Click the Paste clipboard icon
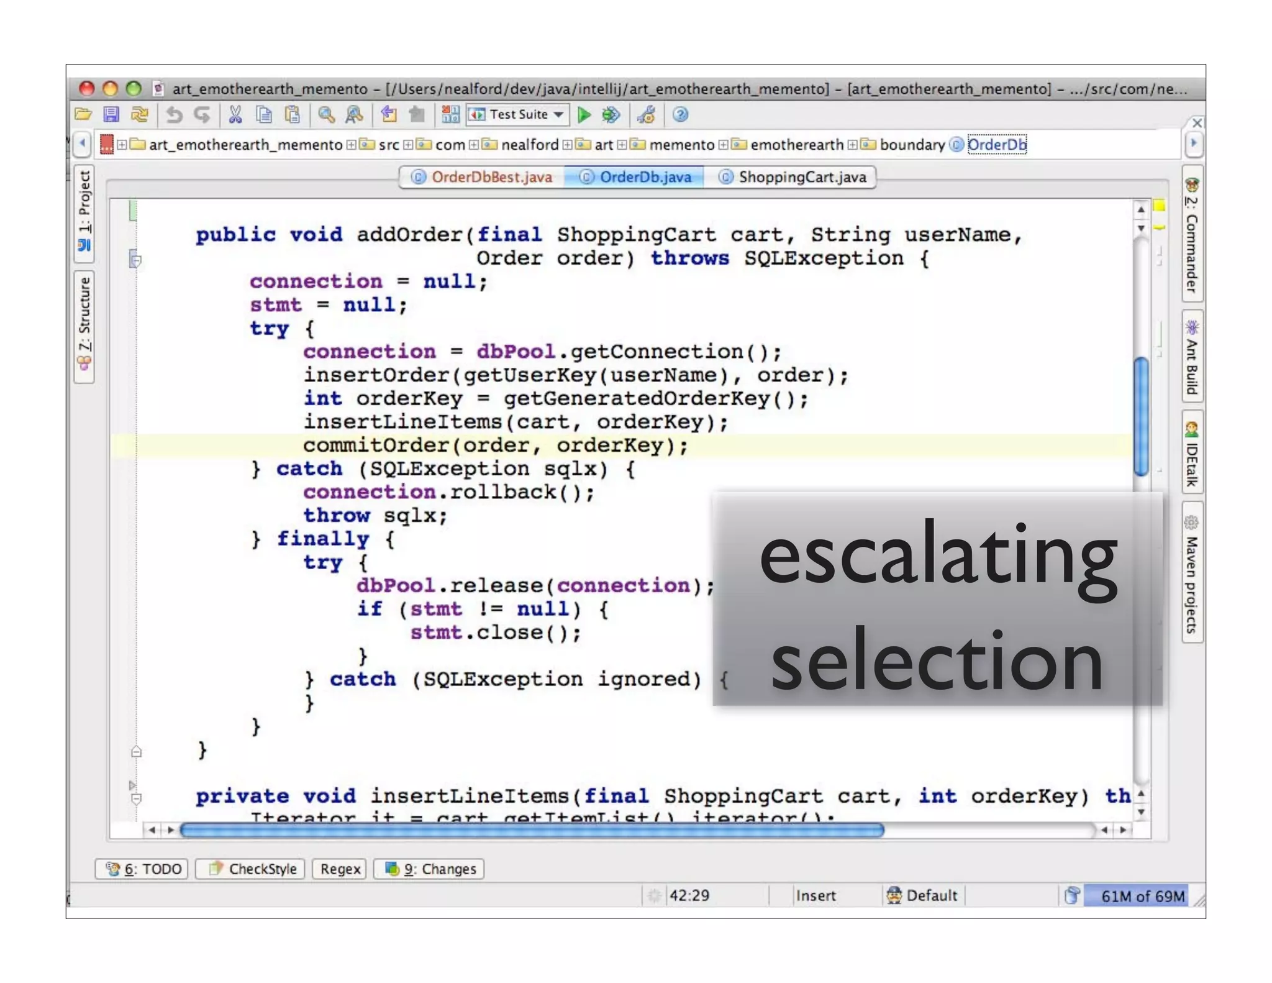This screenshot has height=983, width=1272. (292, 114)
